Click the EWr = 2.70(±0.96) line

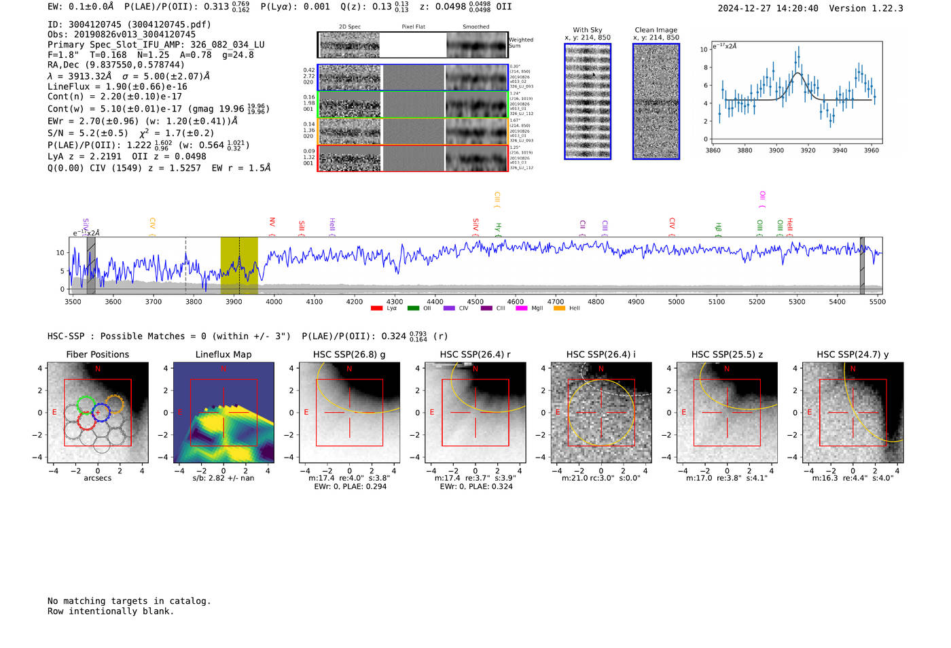tap(143, 121)
